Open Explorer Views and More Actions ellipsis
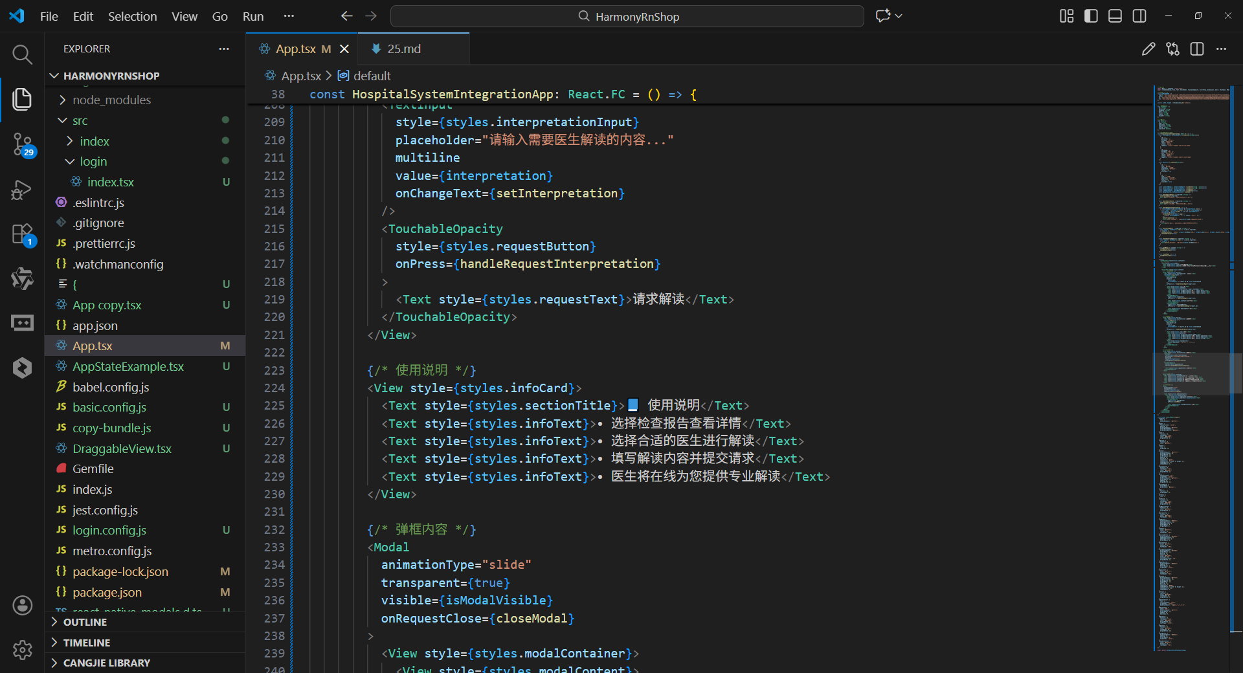 [224, 49]
